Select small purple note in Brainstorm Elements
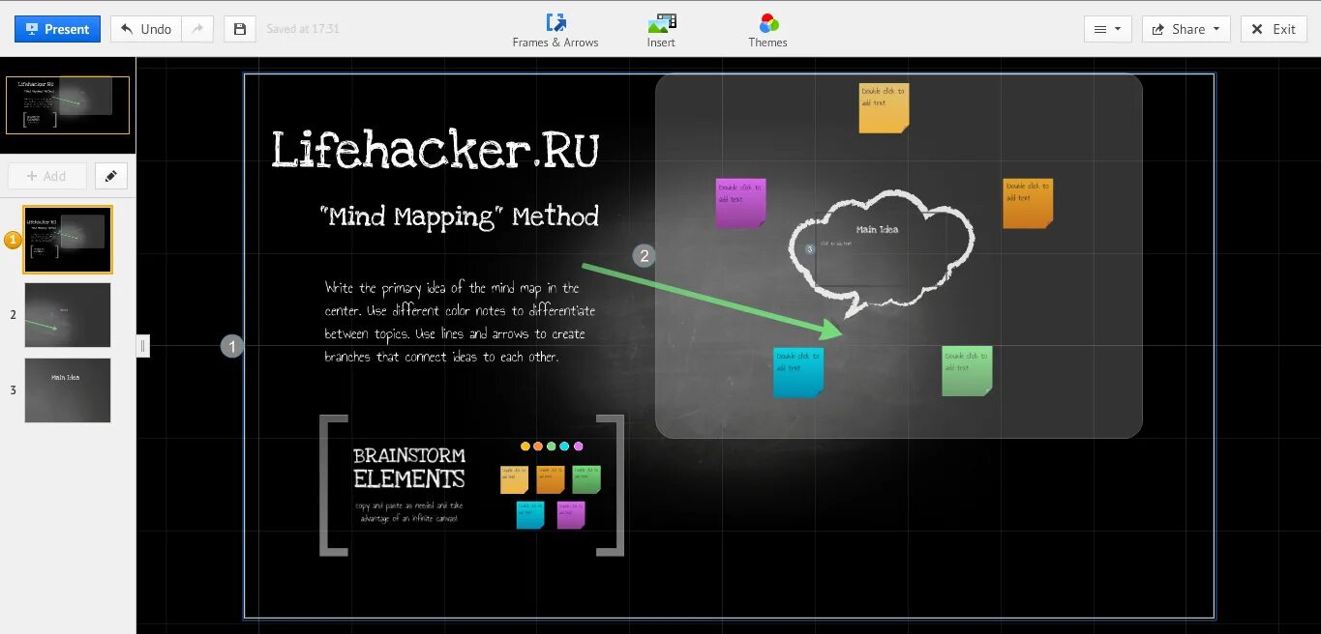This screenshot has width=1321, height=634. click(571, 514)
